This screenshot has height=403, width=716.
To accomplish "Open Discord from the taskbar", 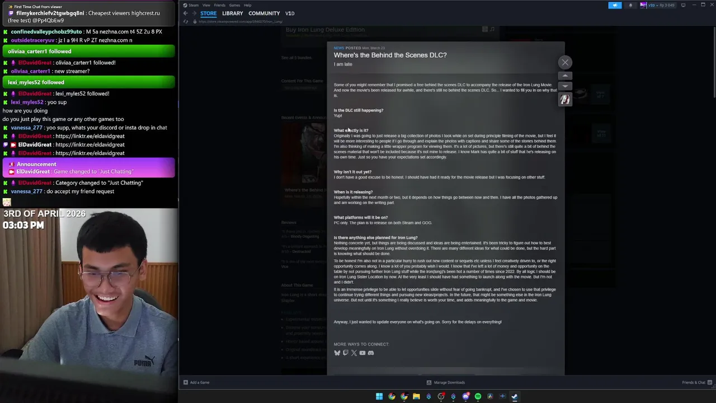I will (x=465, y=397).
